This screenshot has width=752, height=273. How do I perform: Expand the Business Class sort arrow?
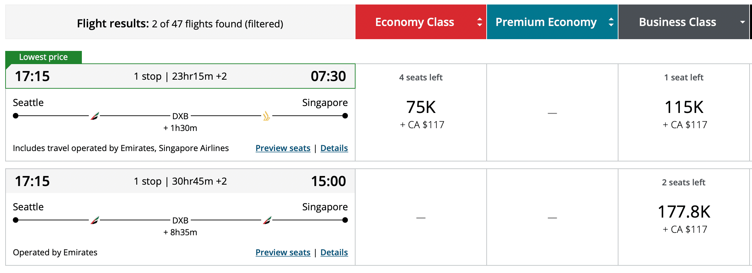pyautogui.click(x=742, y=22)
